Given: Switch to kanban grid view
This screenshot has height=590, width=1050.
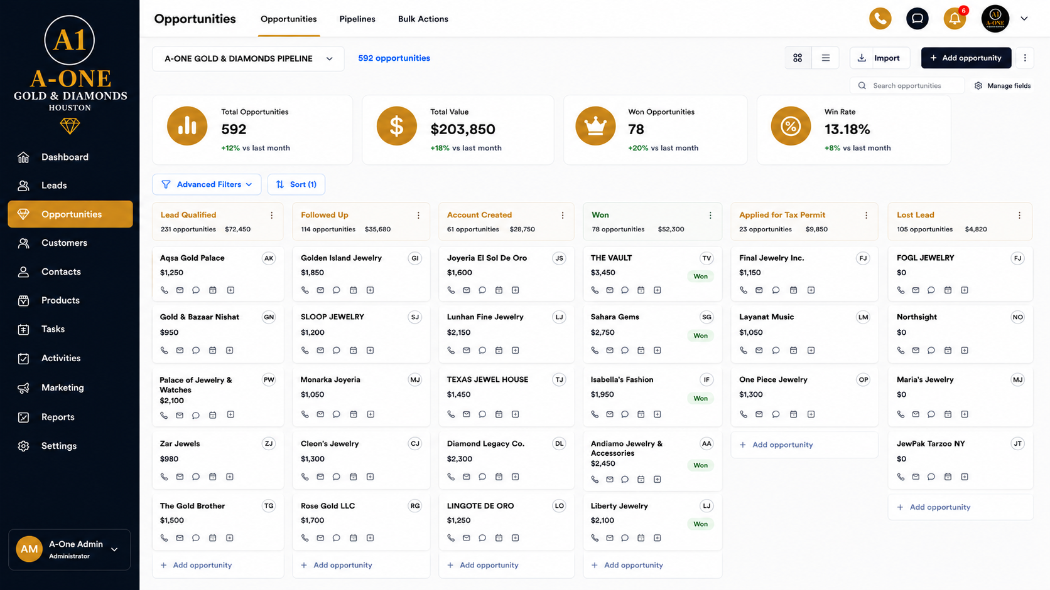Looking at the screenshot, I should coord(798,58).
